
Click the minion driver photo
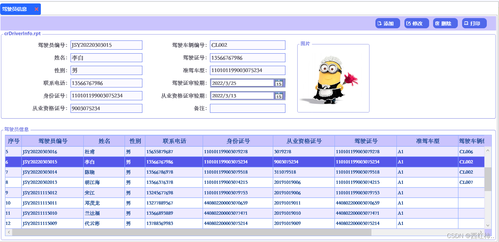[x=329, y=80]
